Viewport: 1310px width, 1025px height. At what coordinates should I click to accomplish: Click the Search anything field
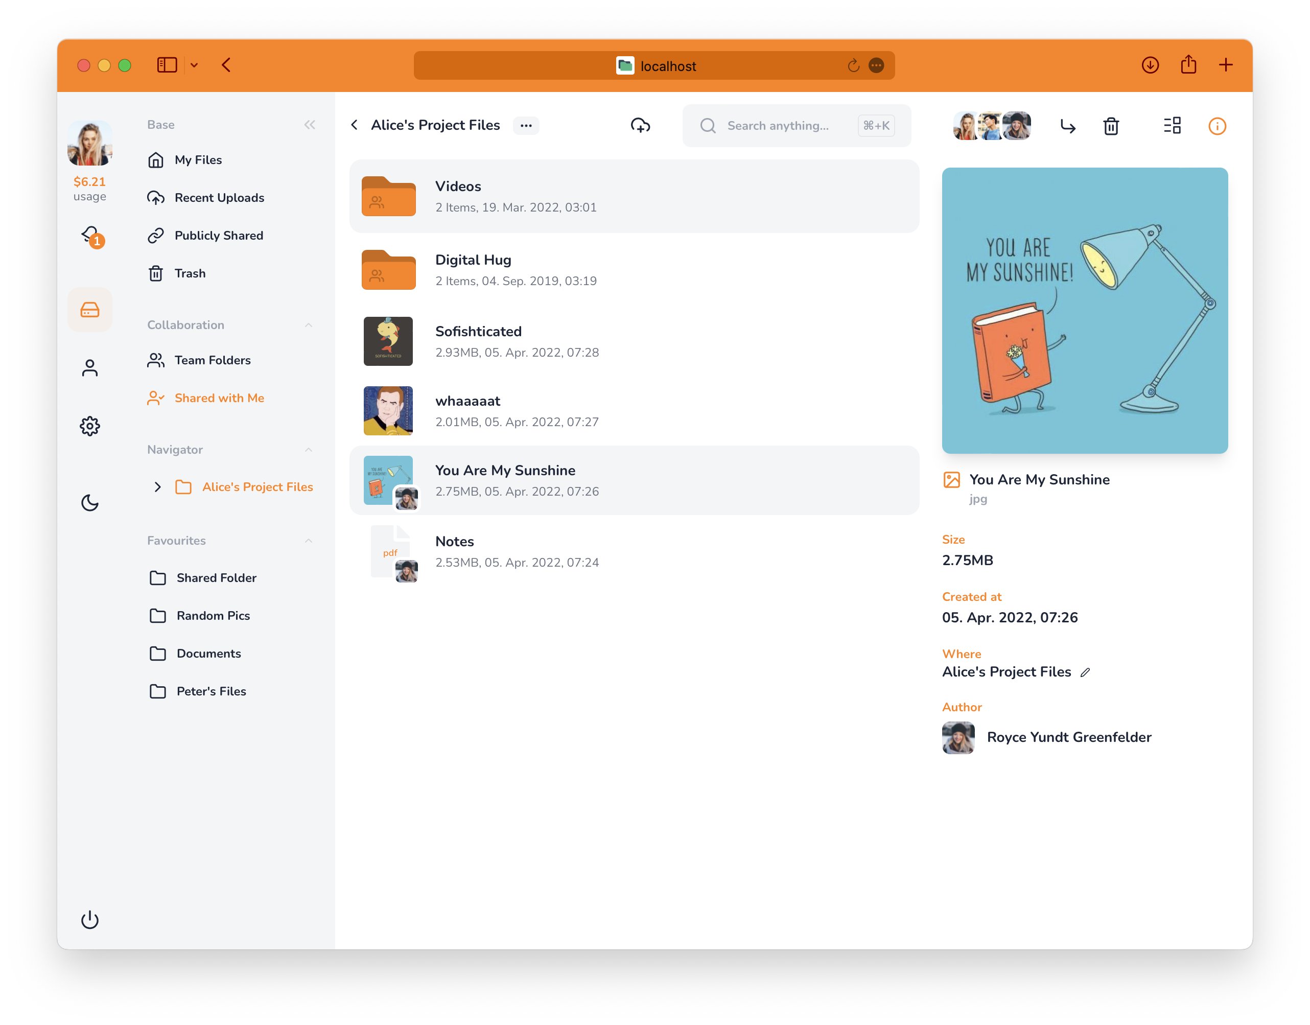click(780, 125)
